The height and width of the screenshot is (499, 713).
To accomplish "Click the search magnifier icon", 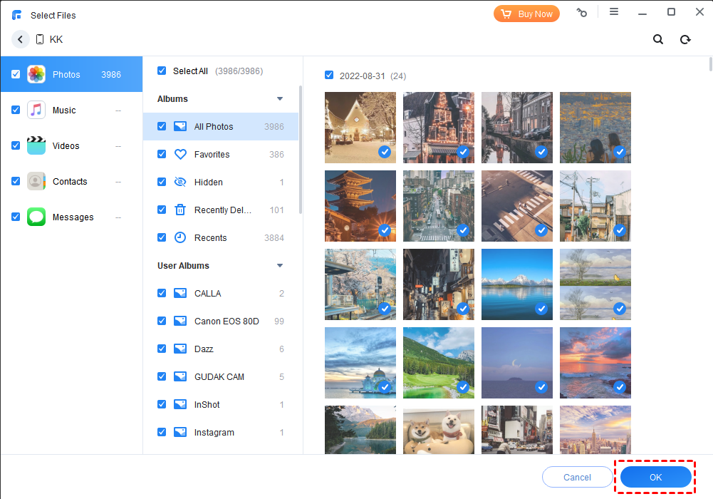I will 658,40.
